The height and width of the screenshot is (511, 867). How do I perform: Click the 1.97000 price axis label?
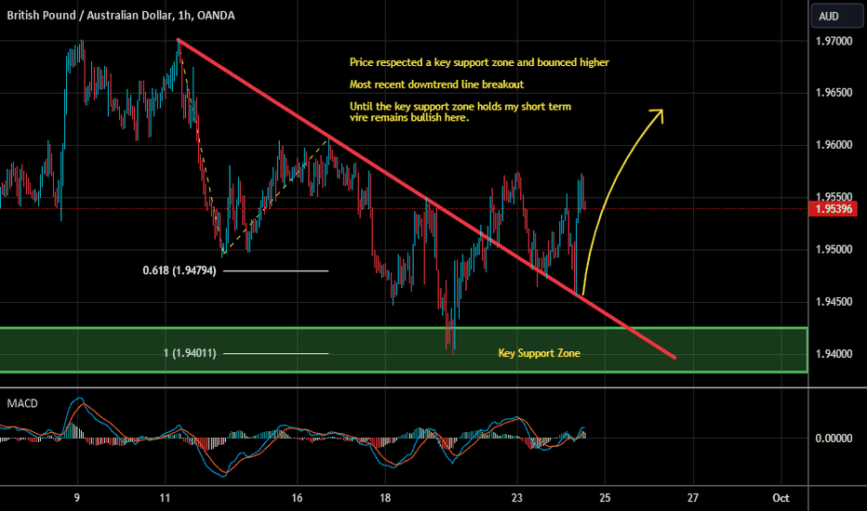pyautogui.click(x=834, y=42)
